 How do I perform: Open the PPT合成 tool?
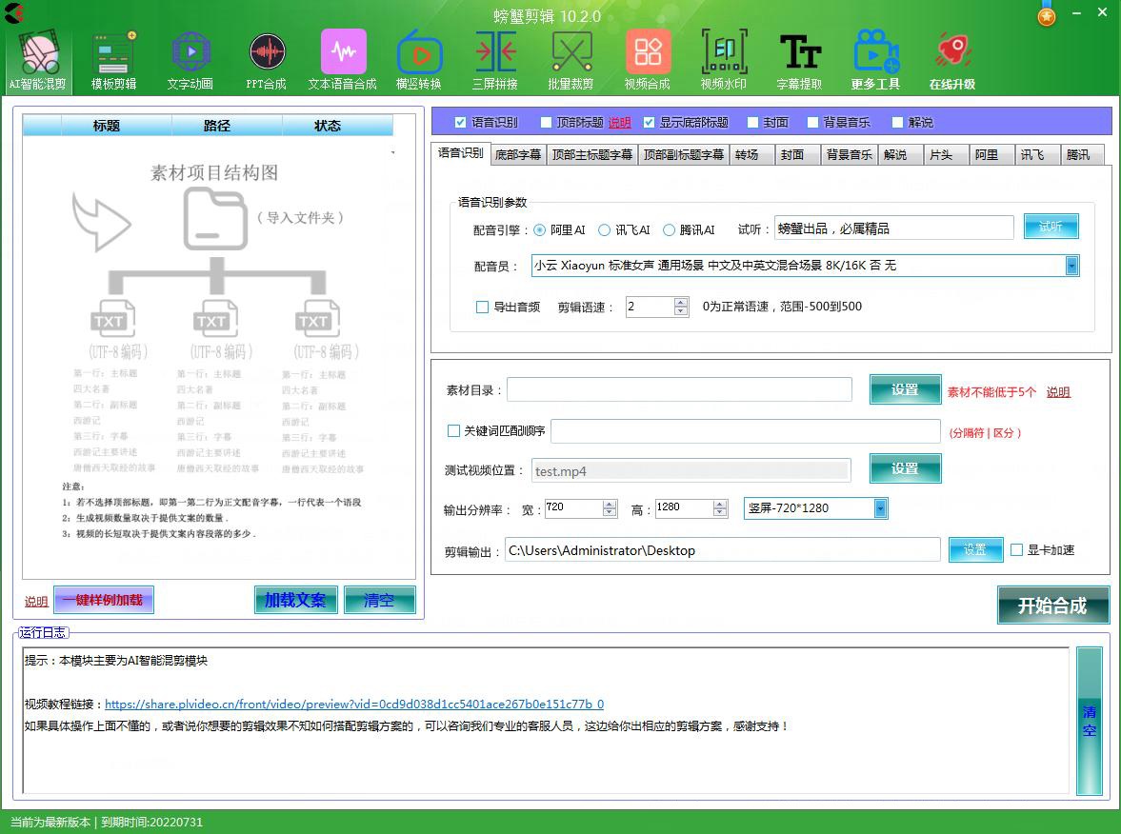coord(267,59)
